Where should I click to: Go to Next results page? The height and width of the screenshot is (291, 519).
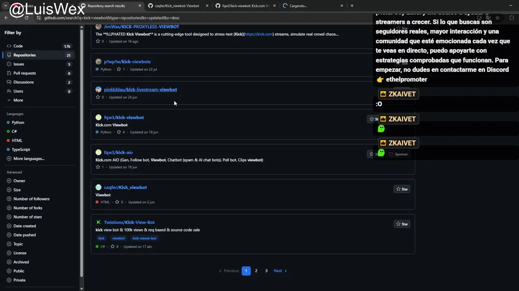(x=280, y=271)
